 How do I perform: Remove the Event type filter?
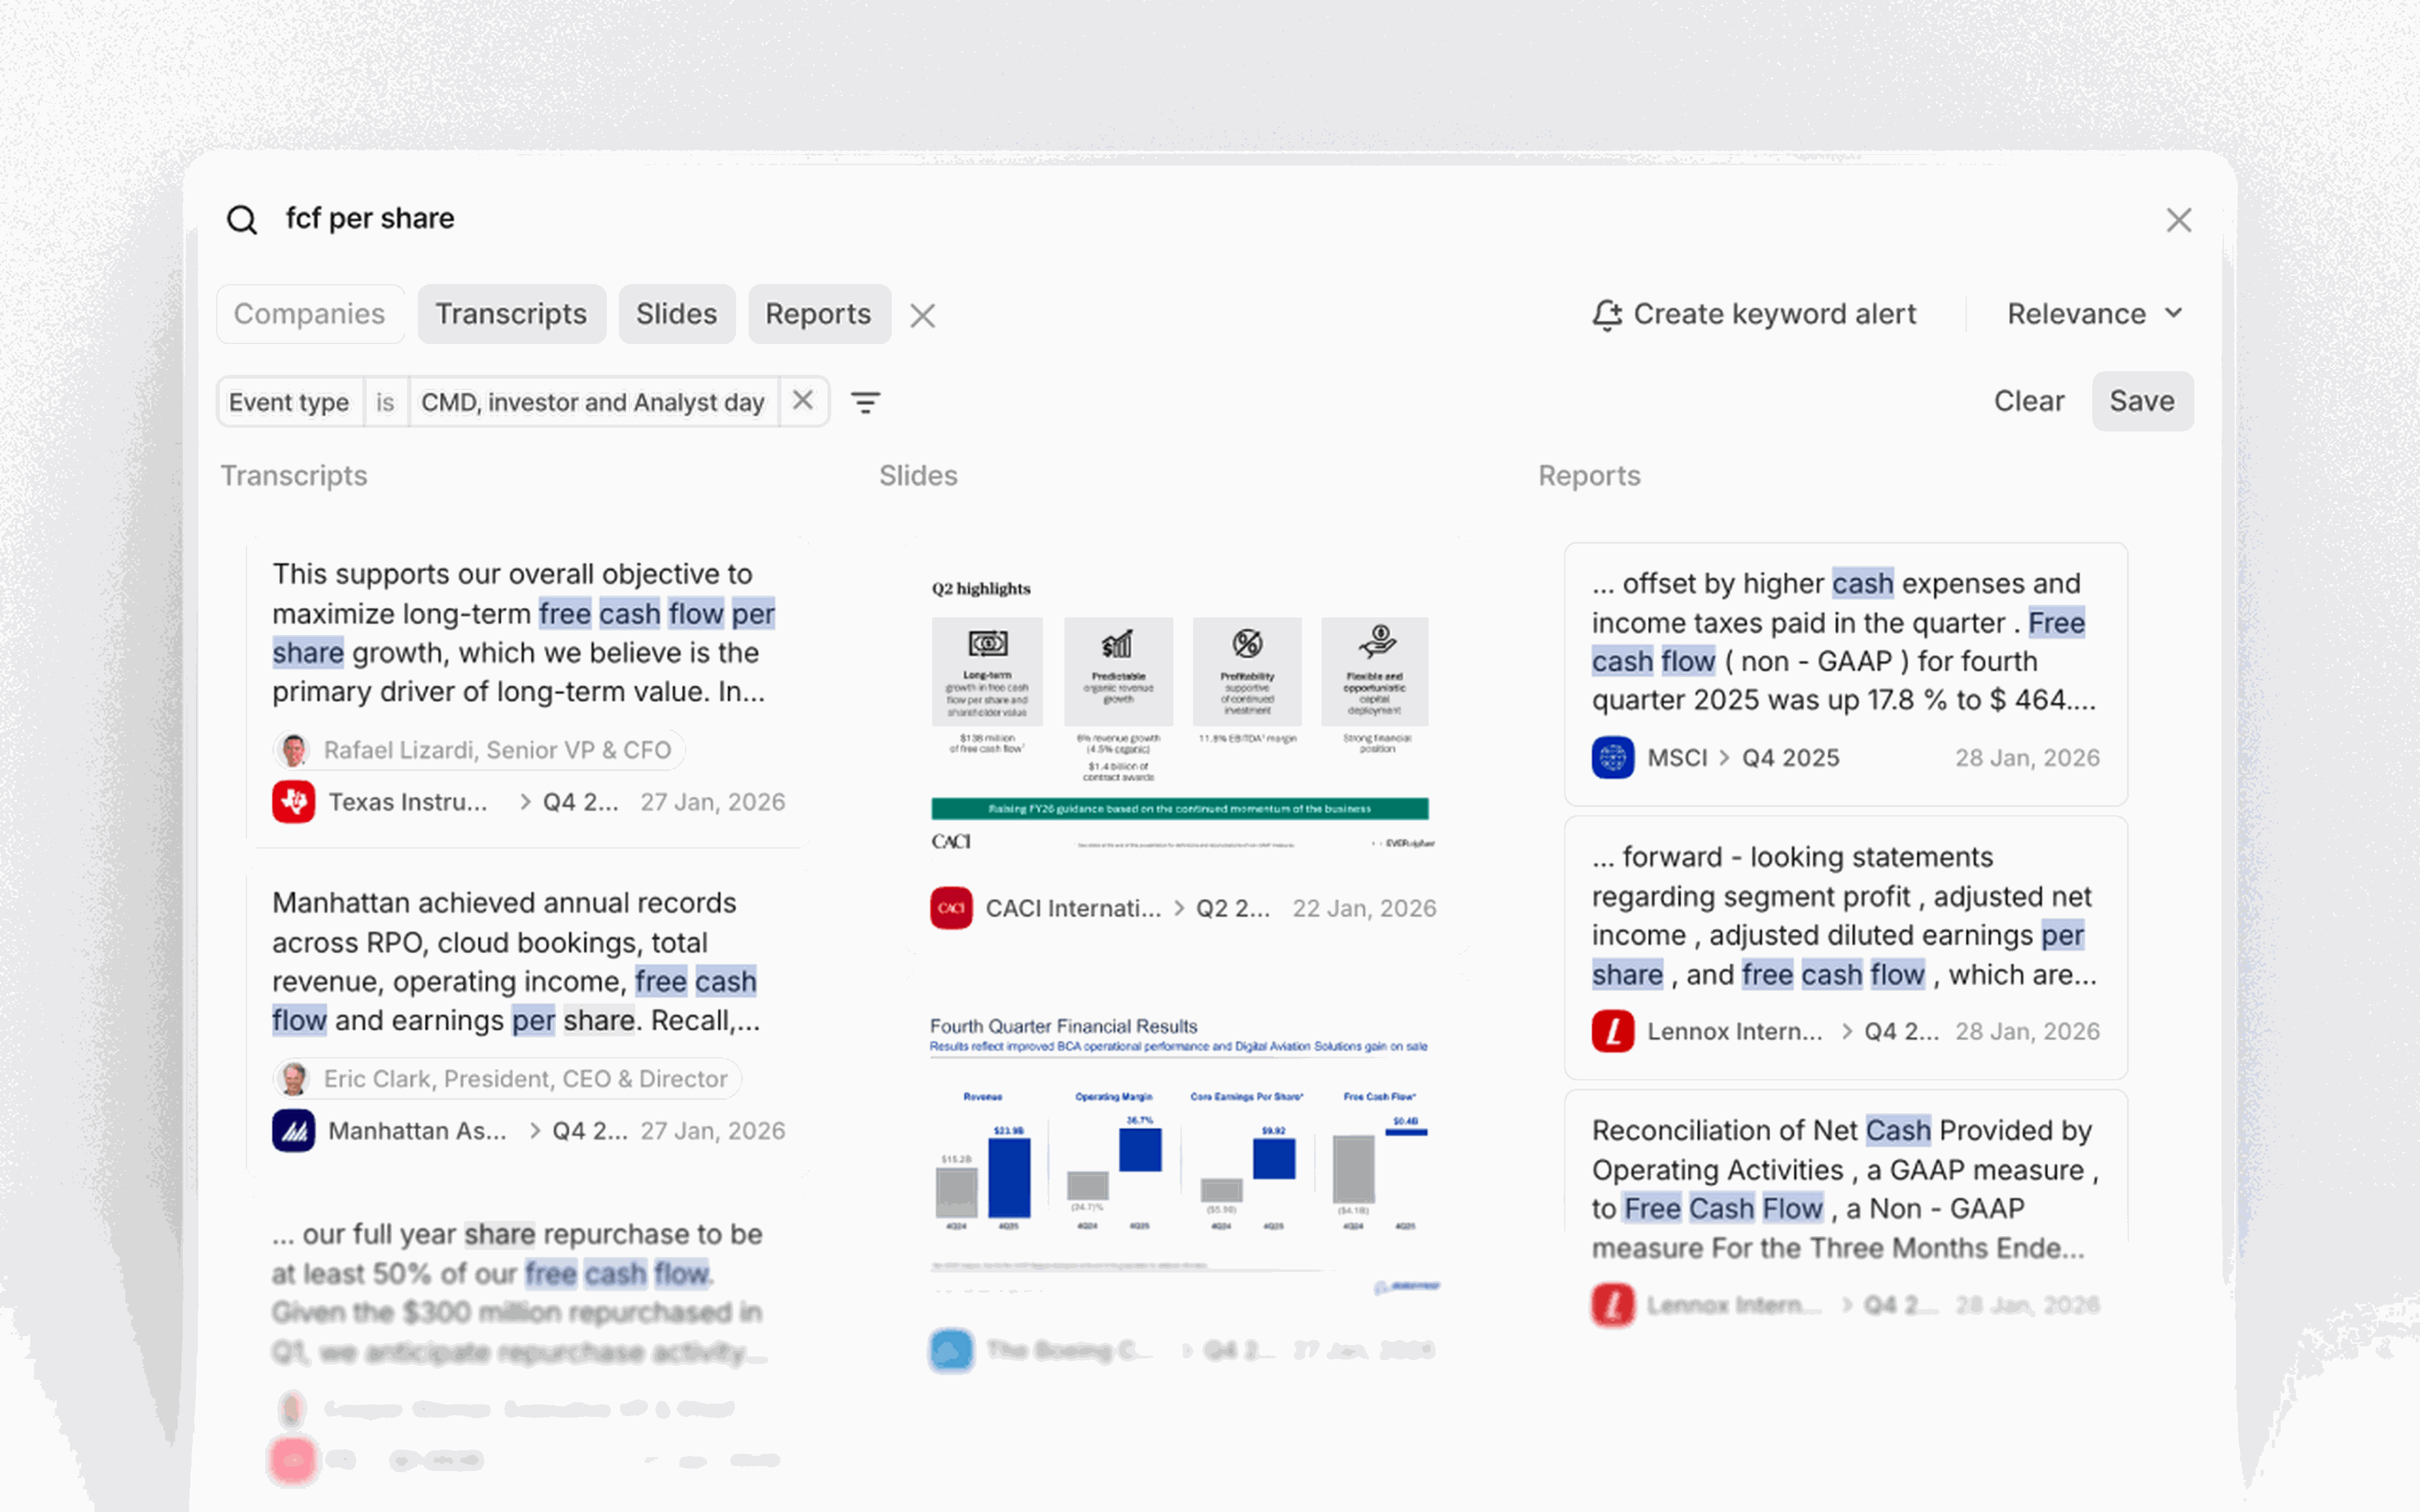pos(802,401)
